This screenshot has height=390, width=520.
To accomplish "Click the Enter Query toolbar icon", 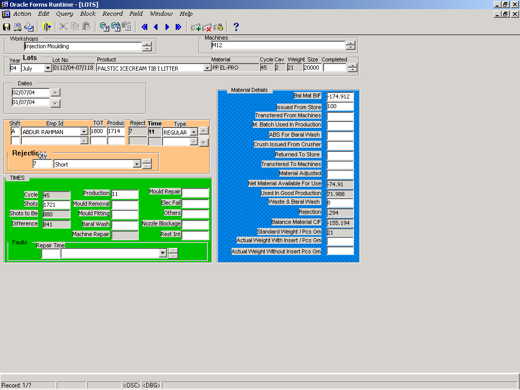I will click(104, 27).
